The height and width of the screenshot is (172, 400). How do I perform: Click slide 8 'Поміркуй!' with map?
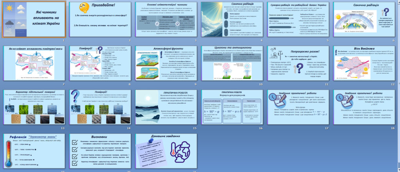[x=100, y=63]
